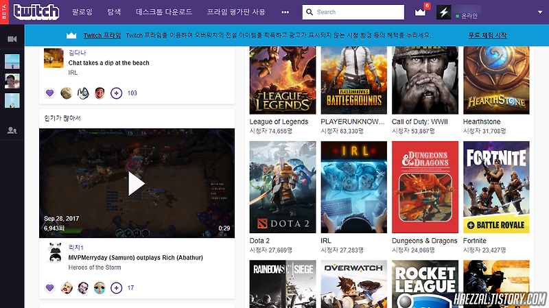Click the face emote reaction on 김다나 post
Screen dimensions: 549x308
pyautogui.click(x=100, y=93)
